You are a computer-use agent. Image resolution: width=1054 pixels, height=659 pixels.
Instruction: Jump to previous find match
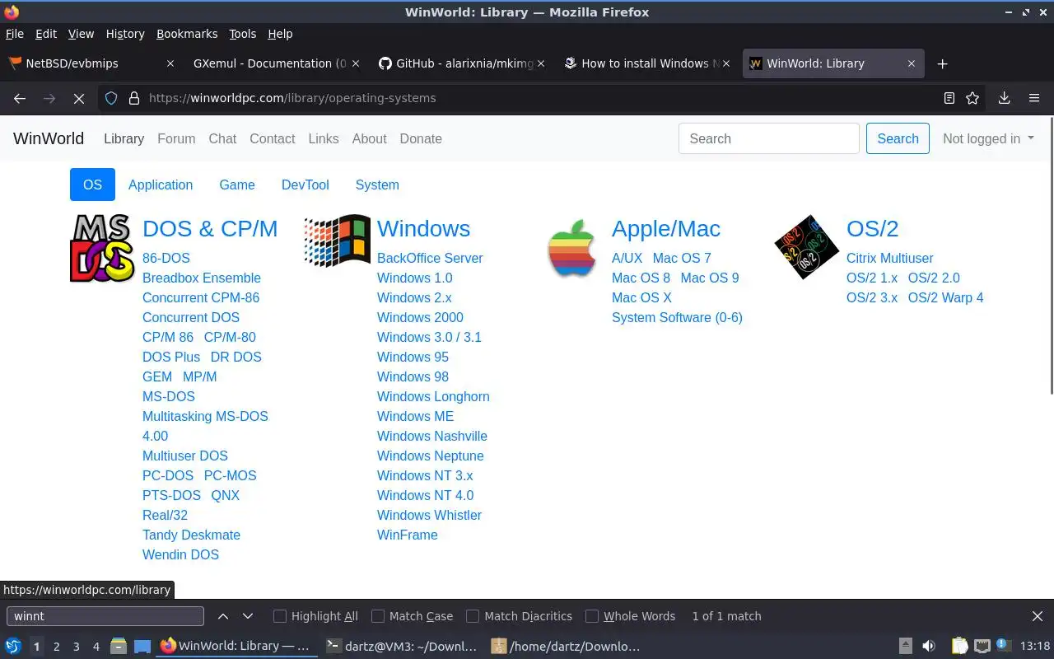click(223, 616)
